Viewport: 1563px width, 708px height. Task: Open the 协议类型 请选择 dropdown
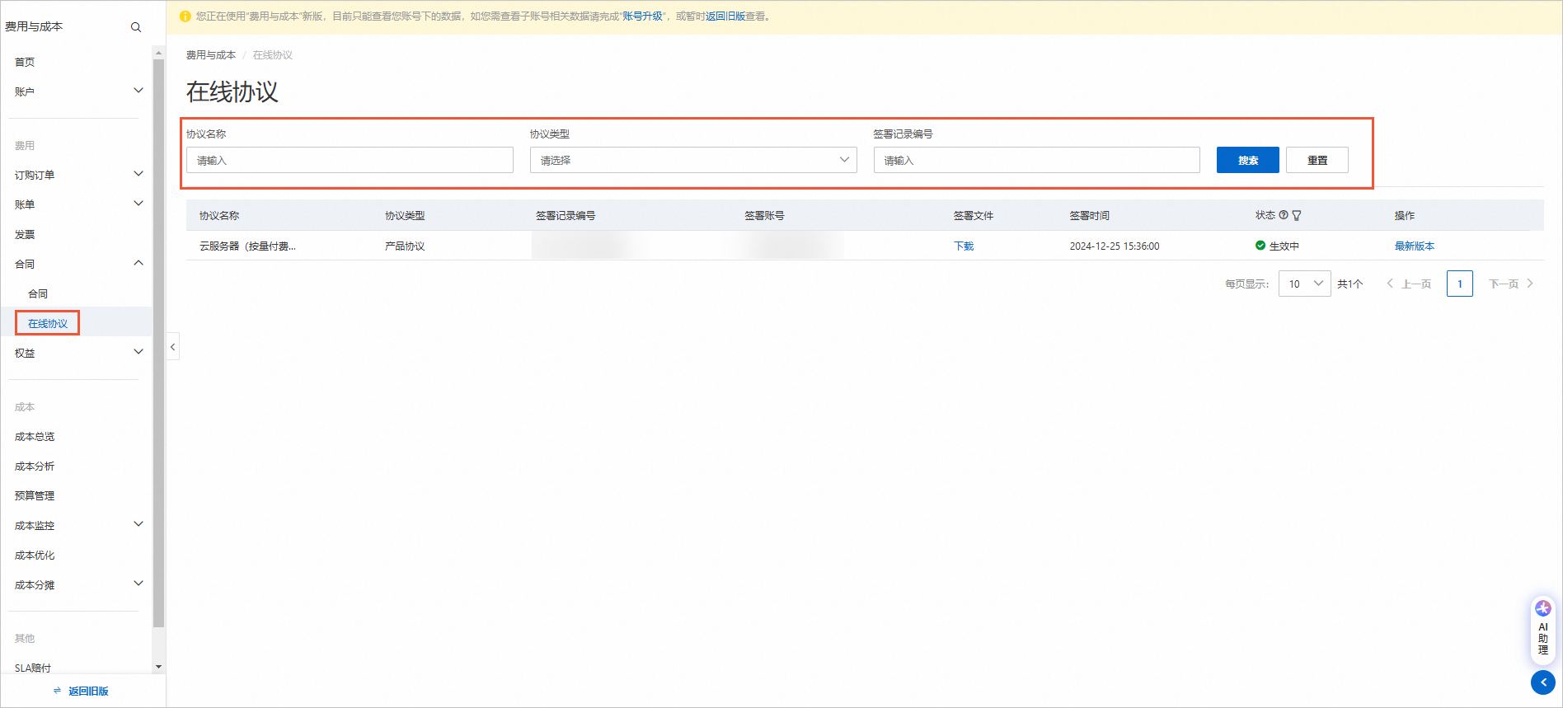(x=693, y=160)
